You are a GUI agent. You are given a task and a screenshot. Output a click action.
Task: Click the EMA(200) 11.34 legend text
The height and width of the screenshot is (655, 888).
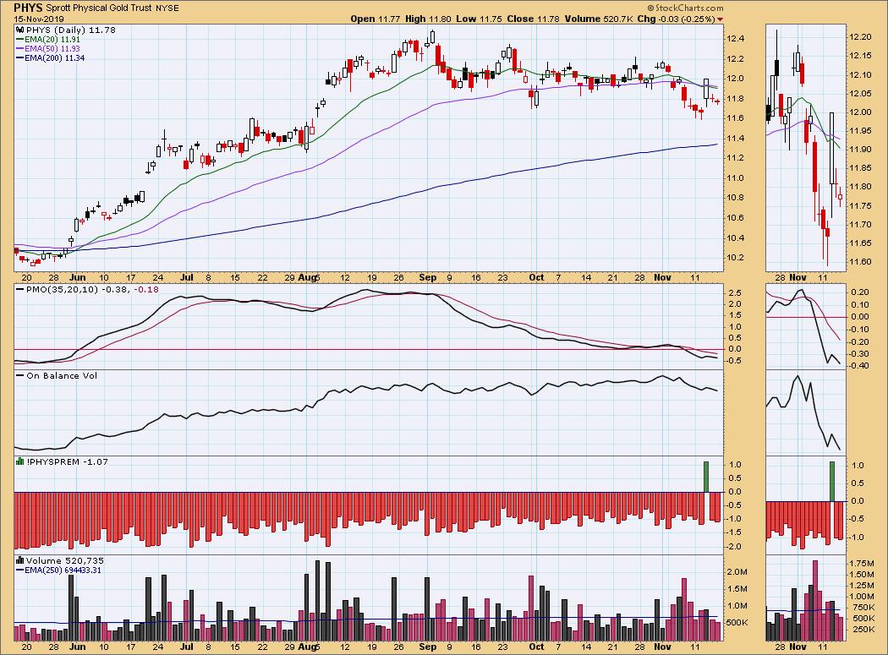(x=54, y=57)
